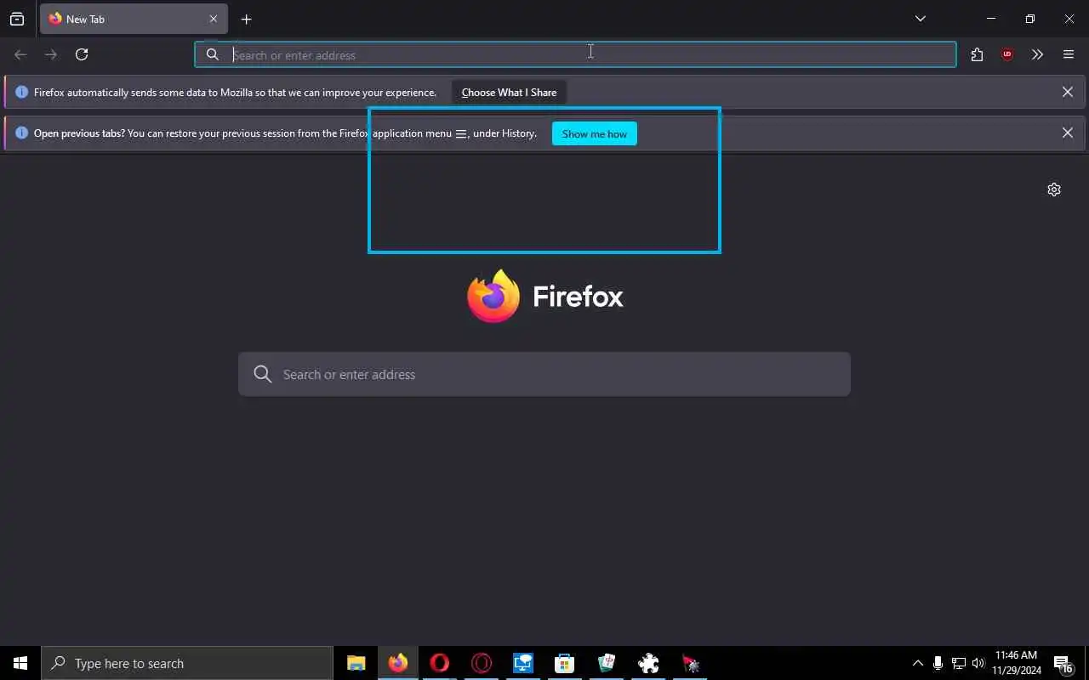Viewport: 1089px width, 680px height.
Task: Open the Mahjong tiles game taskbar icon
Action: [607, 663]
